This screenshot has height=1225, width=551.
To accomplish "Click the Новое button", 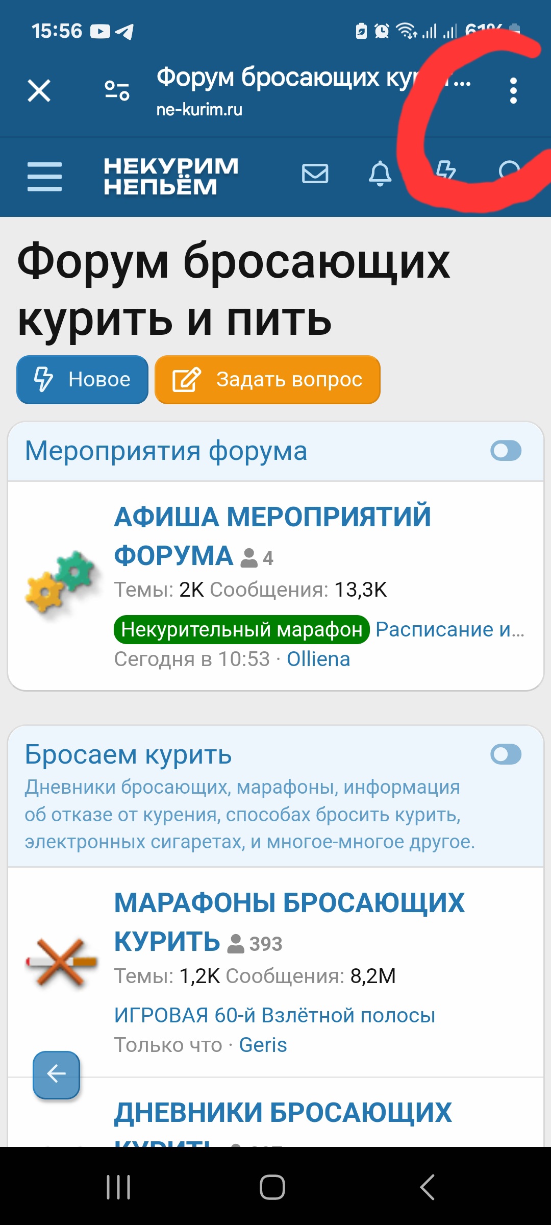I will click(x=82, y=380).
